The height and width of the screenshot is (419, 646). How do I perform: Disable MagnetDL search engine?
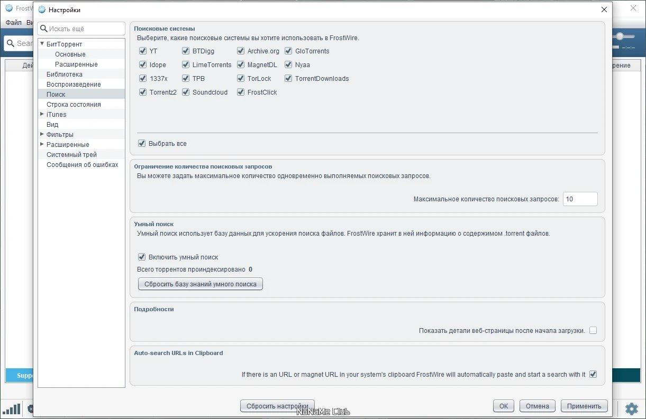pyautogui.click(x=241, y=65)
